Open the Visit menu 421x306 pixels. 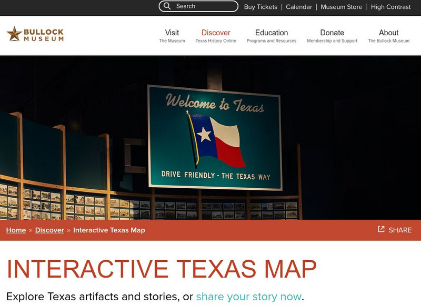172,33
